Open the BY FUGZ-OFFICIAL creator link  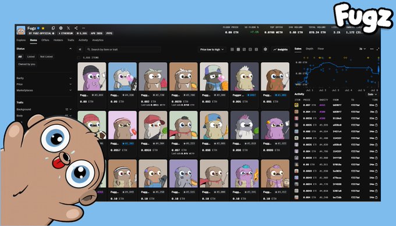coord(41,33)
